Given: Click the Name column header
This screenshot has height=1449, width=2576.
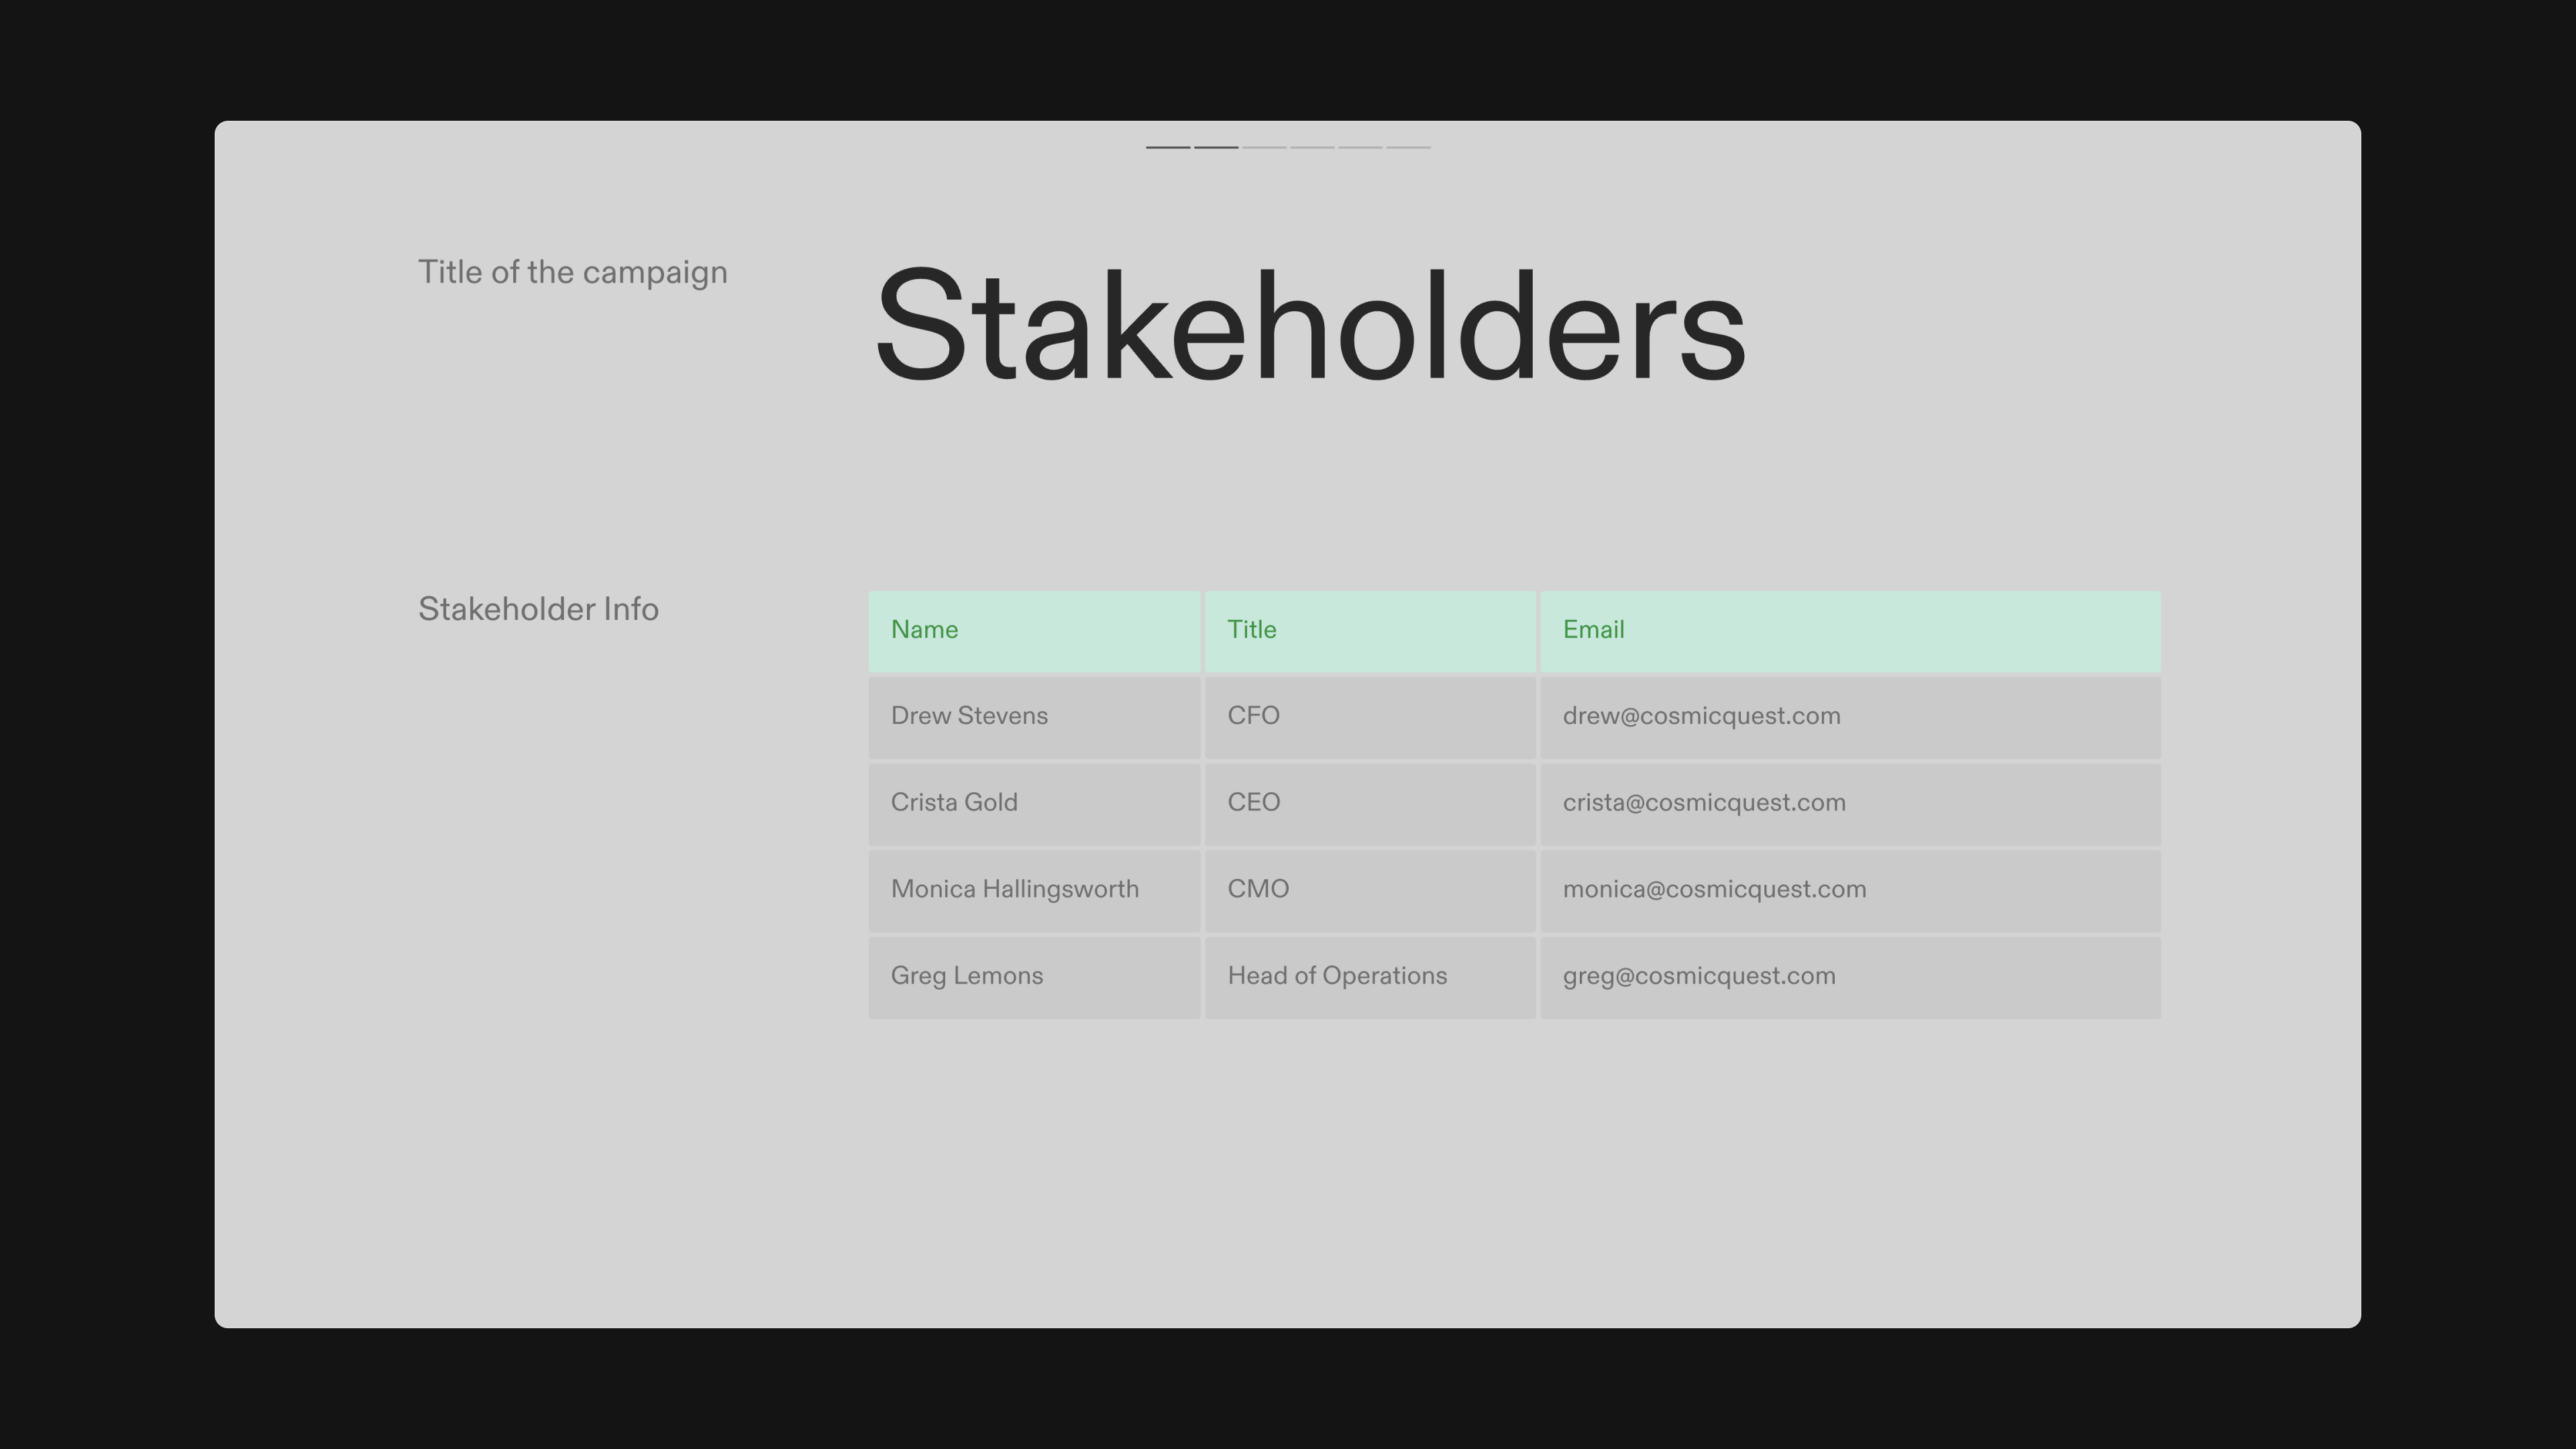Looking at the screenshot, I should click(1034, 631).
